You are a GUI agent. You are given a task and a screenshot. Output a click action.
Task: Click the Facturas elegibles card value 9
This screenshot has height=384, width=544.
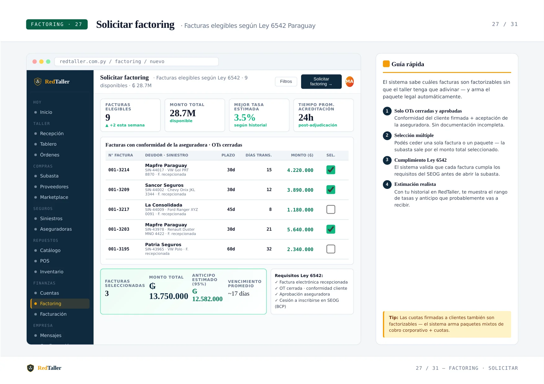108,117
